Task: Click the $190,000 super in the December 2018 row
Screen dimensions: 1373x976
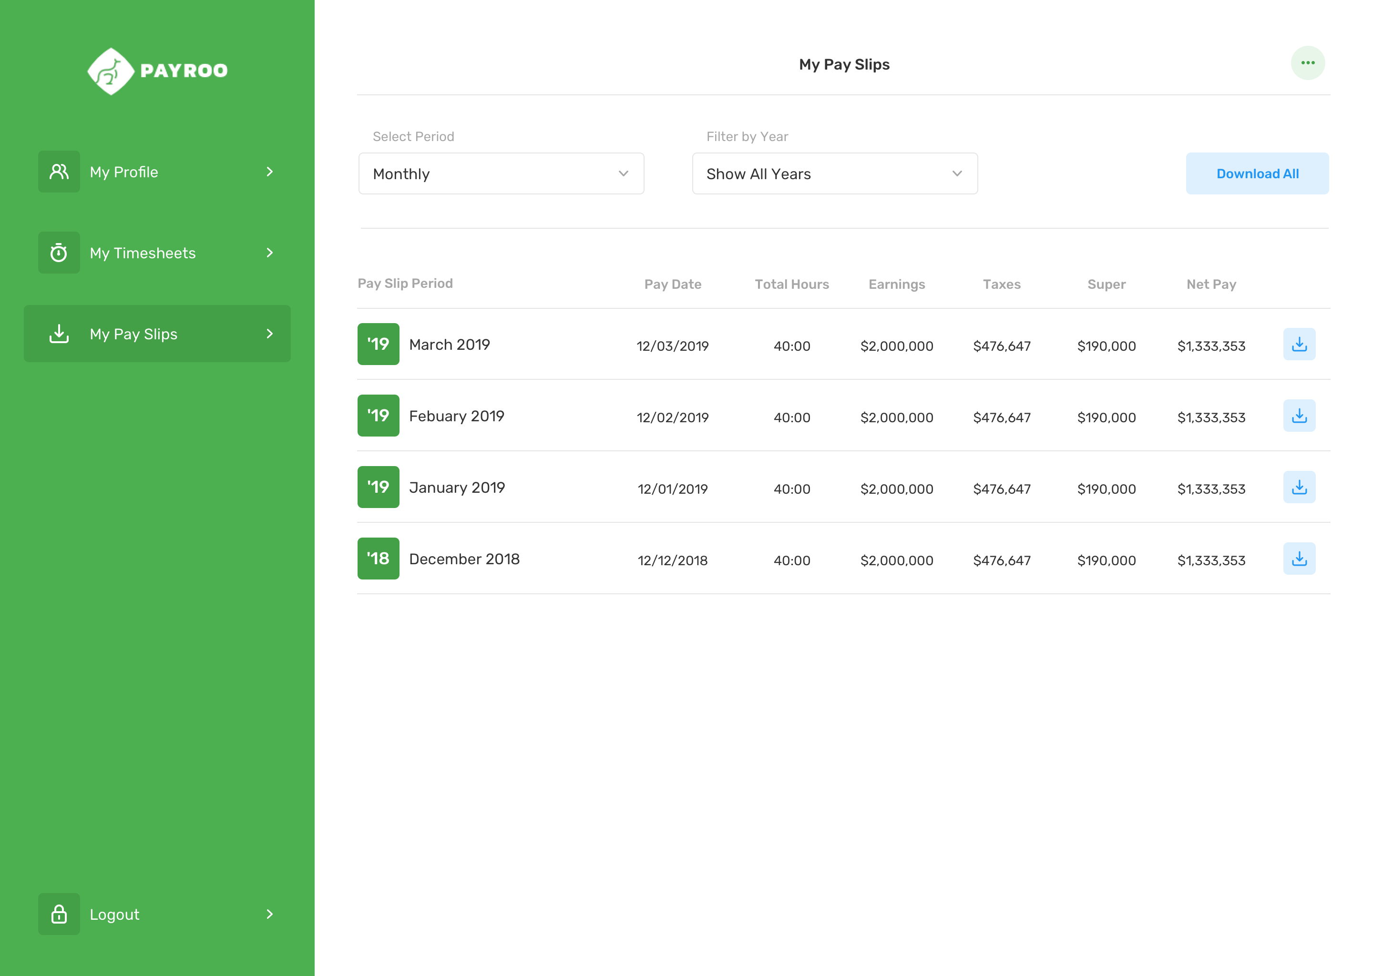Action: 1106,561
